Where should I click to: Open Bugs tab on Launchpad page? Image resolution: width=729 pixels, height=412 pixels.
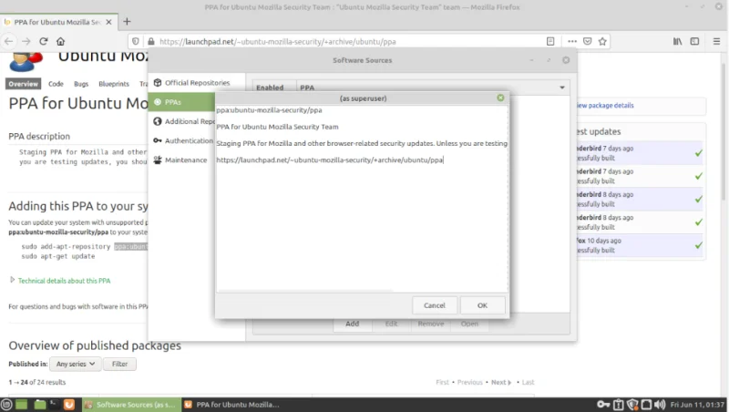click(x=81, y=84)
